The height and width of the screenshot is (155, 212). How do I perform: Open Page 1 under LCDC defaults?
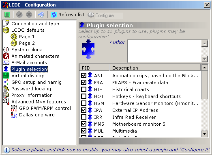[x=27, y=37]
